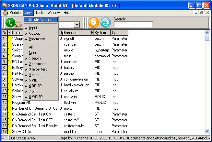212x142 pixels.
Task: Click the SKDS CAN title bar icon
Action: (5, 5)
